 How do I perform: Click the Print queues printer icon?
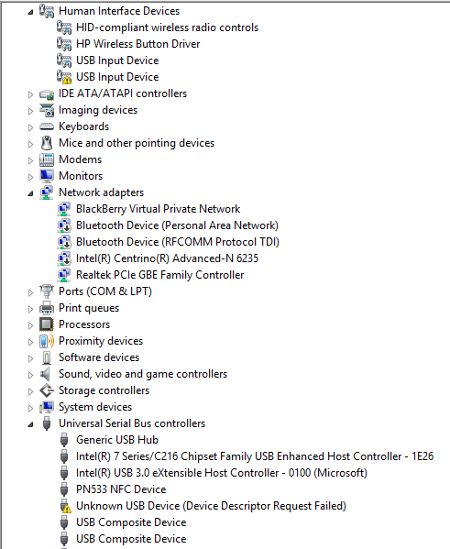47,308
